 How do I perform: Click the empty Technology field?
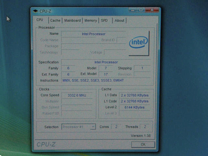point(70,52)
